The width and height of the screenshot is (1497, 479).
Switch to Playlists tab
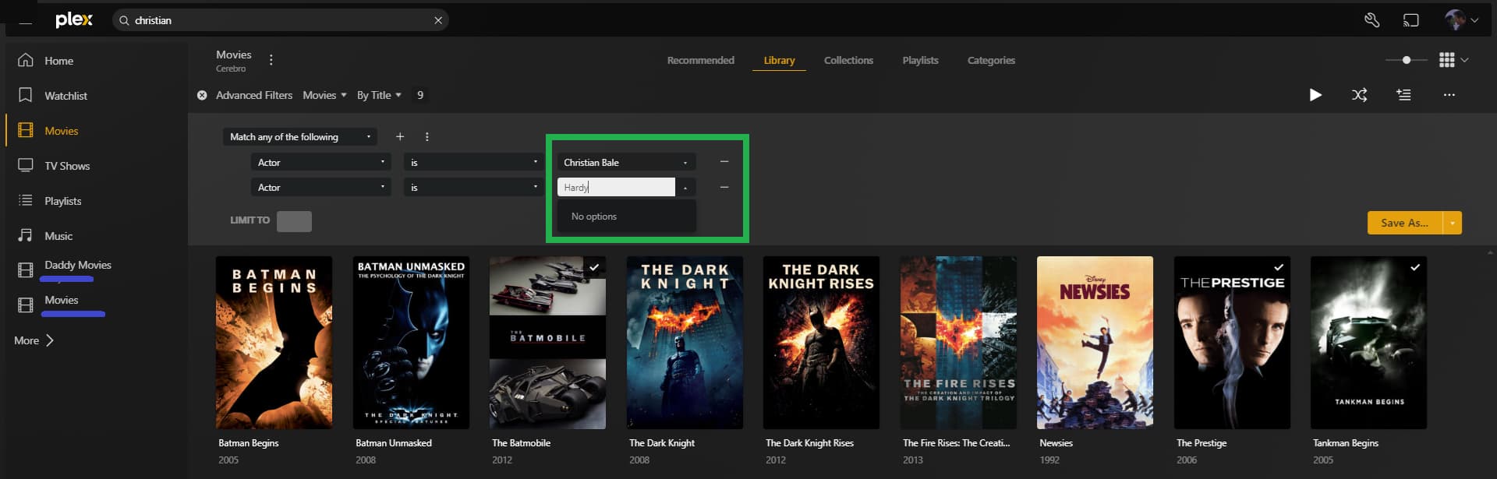point(920,60)
